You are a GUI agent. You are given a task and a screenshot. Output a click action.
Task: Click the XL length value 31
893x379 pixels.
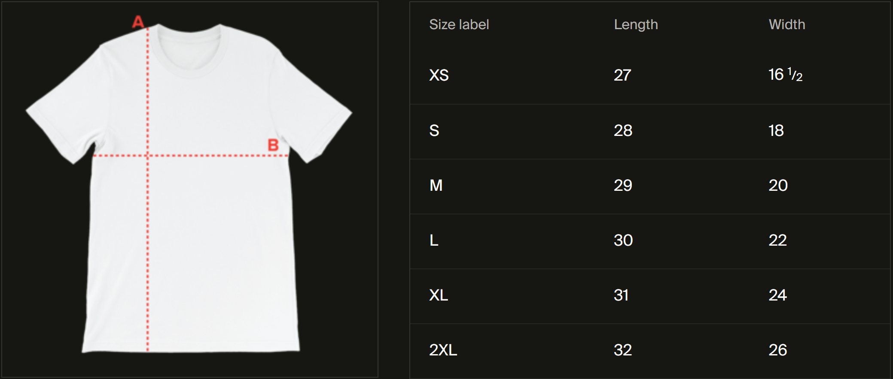coord(621,295)
